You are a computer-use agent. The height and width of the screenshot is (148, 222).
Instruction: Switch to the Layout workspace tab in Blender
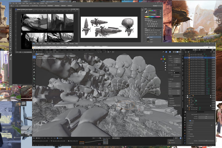point(55,50)
